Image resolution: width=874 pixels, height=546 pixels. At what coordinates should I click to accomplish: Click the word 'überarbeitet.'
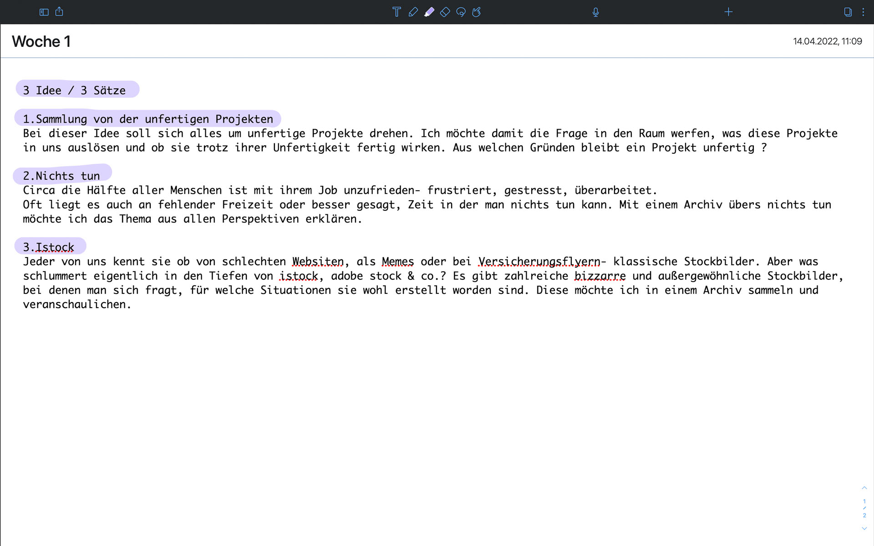click(x=616, y=190)
